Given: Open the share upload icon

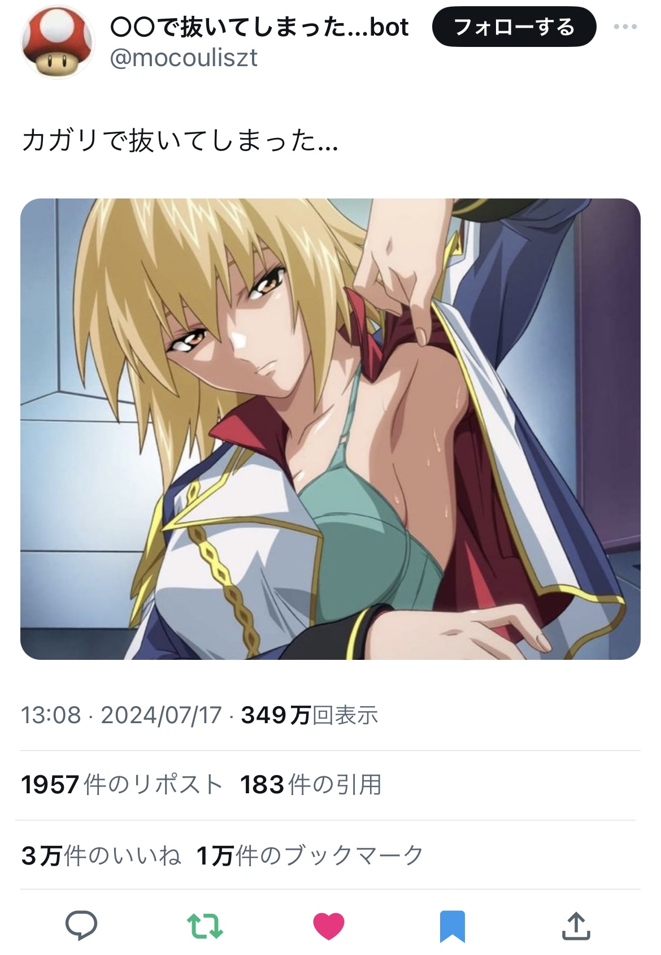Looking at the screenshot, I should pyautogui.click(x=576, y=925).
